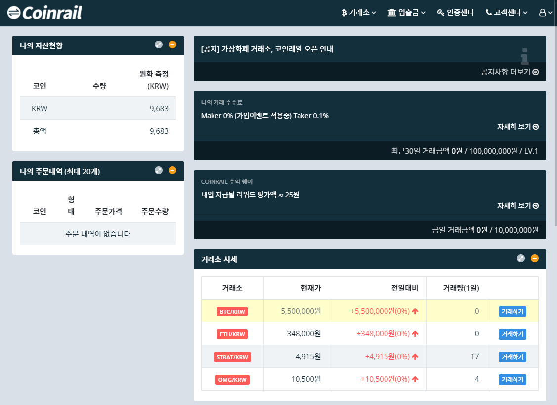Open the 입출금 dropdown menu
This screenshot has width=557, height=405.
coord(406,13)
